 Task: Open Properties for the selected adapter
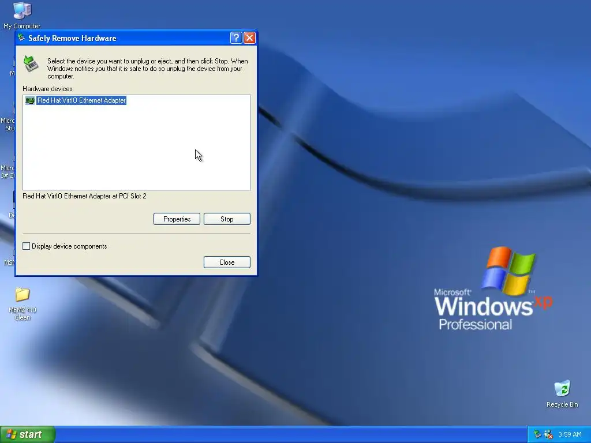click(x=177, y=219)
